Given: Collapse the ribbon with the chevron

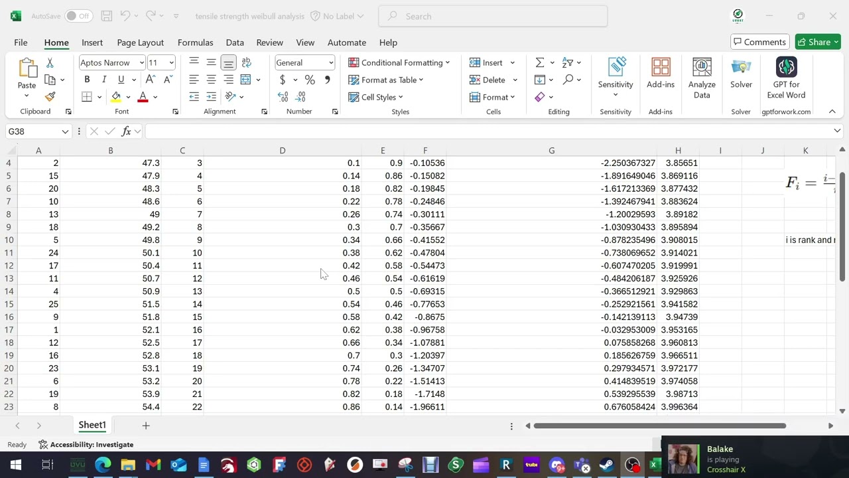Looking at the screenshot, I should (x=832, y=112).
